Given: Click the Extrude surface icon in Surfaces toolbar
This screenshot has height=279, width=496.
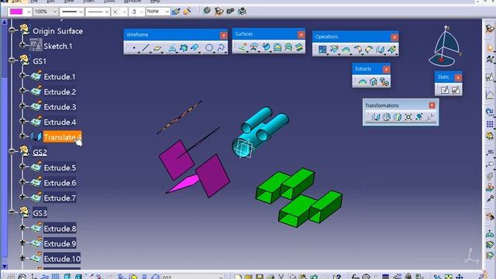Looking at the screenshot, I should tap(243, 47).
